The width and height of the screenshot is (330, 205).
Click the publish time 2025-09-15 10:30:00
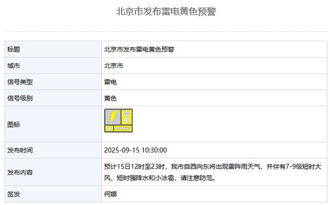point(136,151)
